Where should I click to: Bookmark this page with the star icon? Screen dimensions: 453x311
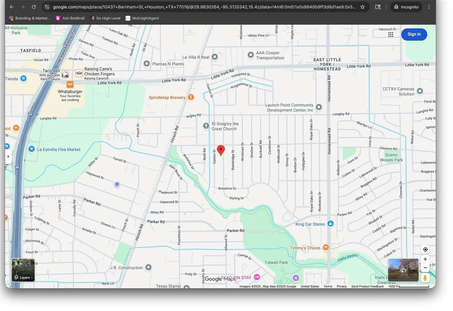pos(363,7)
